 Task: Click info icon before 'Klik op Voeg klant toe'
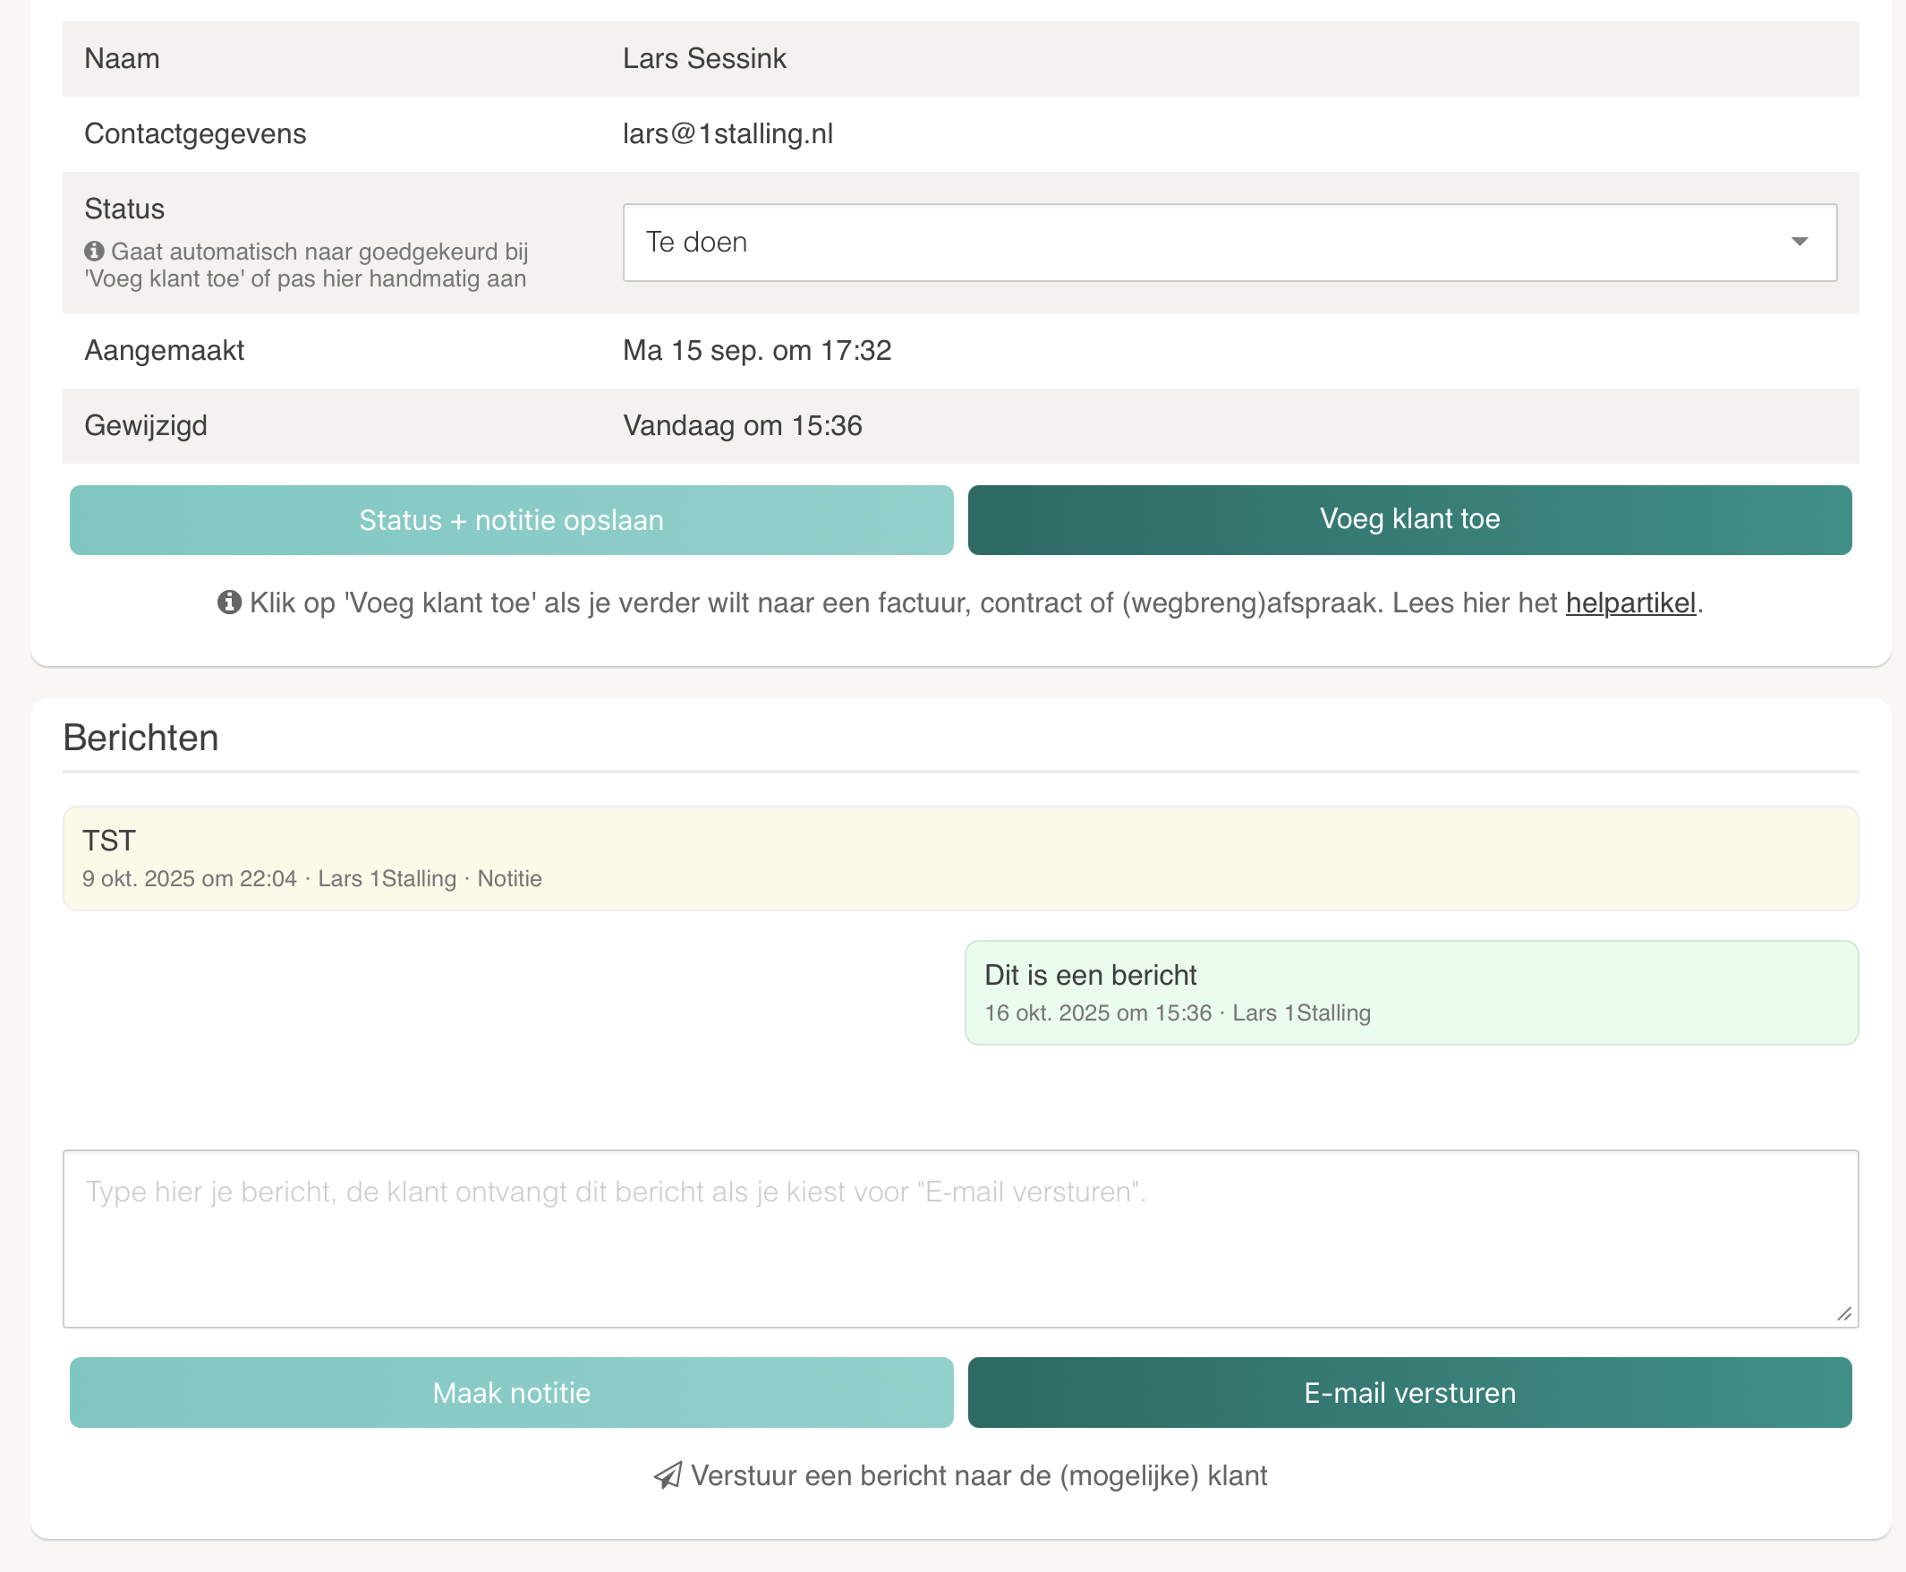coord(229,602)
